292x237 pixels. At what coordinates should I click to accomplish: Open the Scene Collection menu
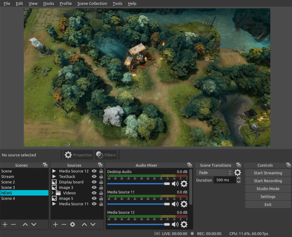tap(92, 3)
